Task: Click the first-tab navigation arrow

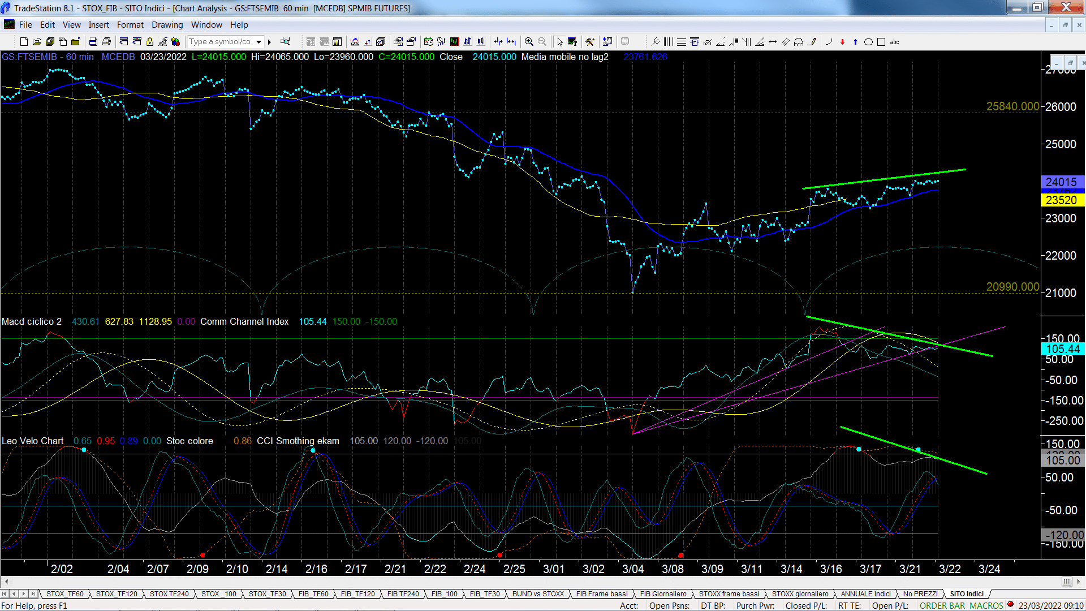Action: point(5,593)
